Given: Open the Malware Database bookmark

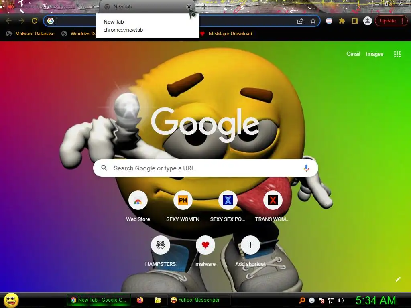Looking at the screenshot, I should (31, 34).
